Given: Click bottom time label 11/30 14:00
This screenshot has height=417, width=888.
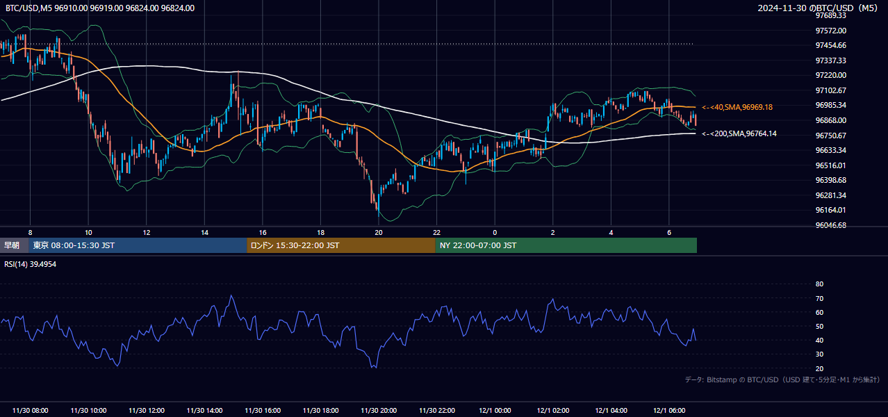Looking at the screenshot, I should [204, 411].
